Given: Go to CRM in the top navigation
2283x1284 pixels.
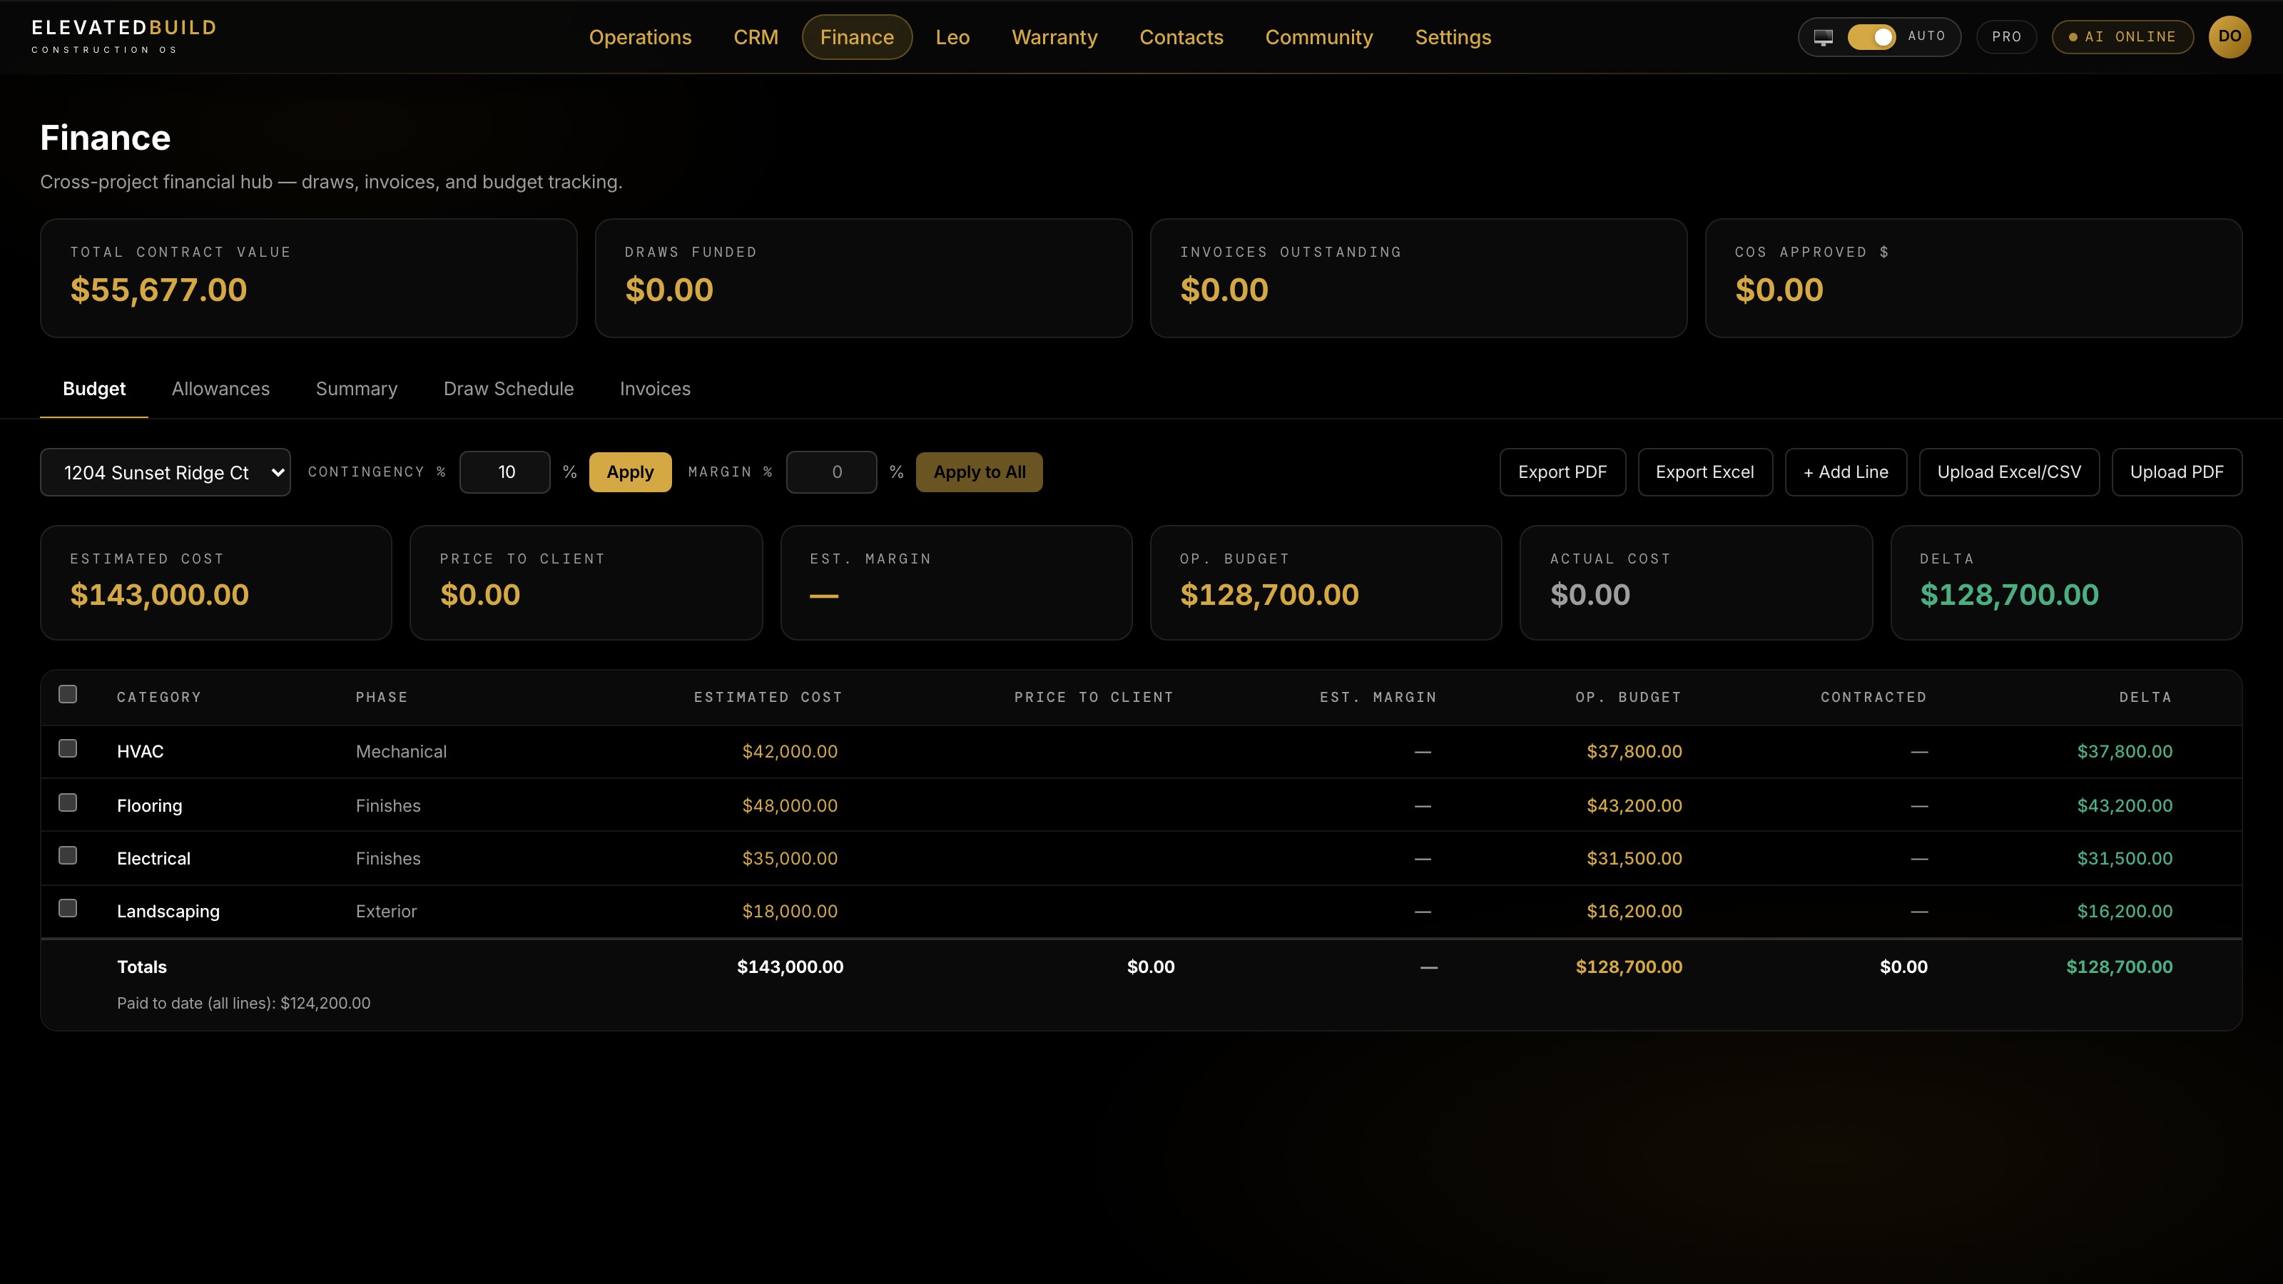Looking at the screenshot, I should [x=756, y=37].
